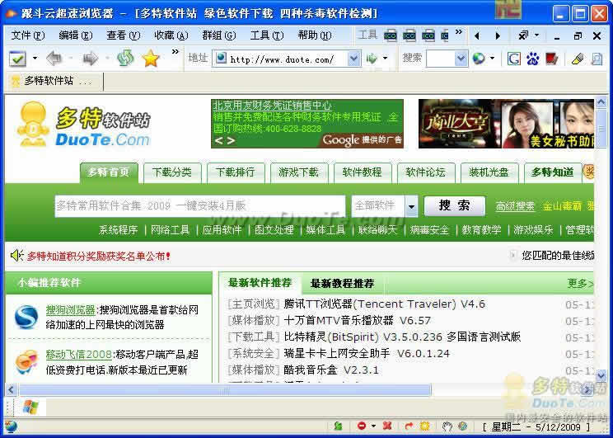This screenshot has width=613, height=438.
Task: Click the hand status bar icon
Action: (x=447, y=426)
